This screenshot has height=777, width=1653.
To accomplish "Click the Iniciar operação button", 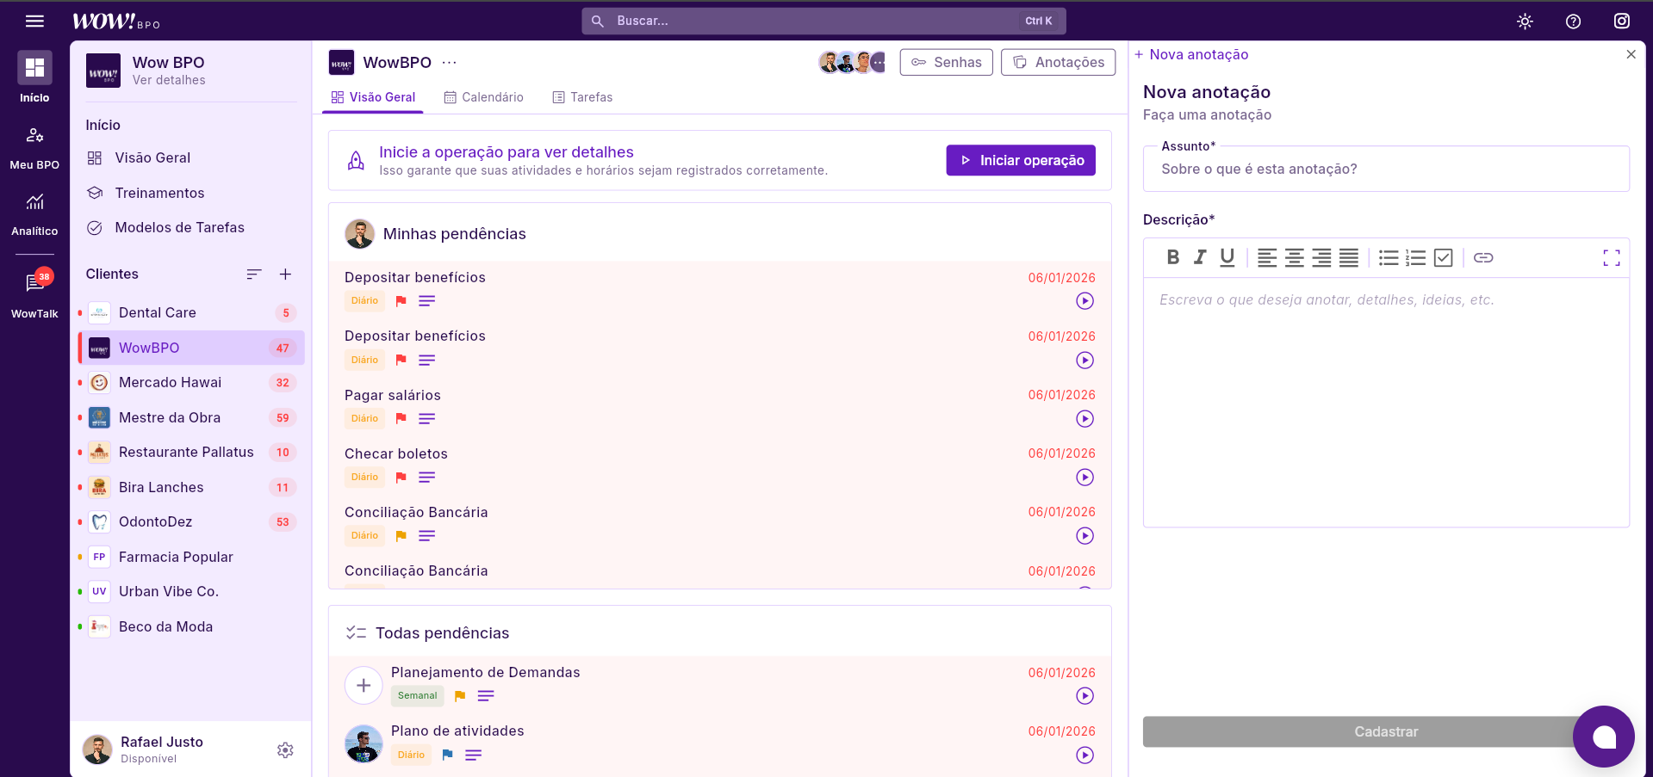I will point(1020,160).
